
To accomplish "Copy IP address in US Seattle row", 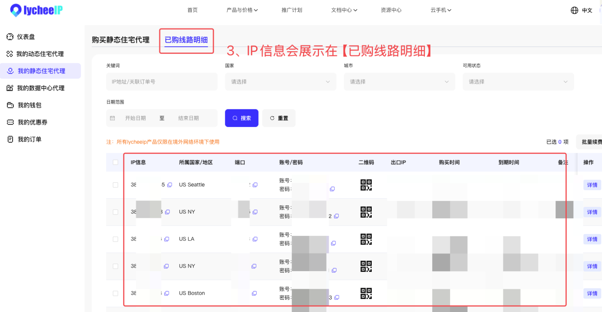I will 170,185.
